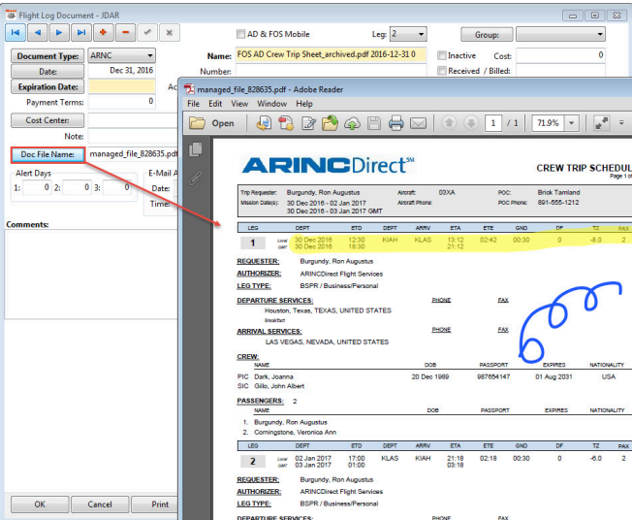Open file with folder icon in Adobe Reader
Viewport: 632px width, 520px height.
(x=197, y=123)
